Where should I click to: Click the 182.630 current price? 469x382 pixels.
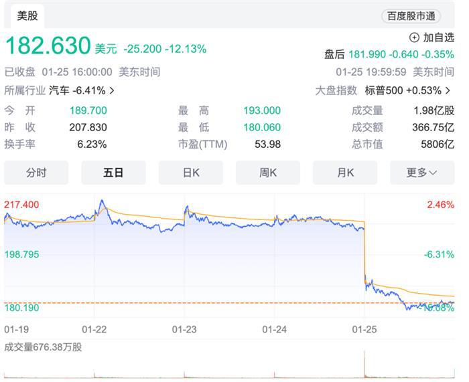click(x=48, y=46)
